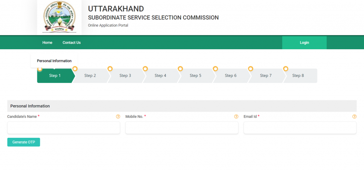Focus the Candidate's Name input field
Viewport: 364px width, 170px height.
pos(64,127)
